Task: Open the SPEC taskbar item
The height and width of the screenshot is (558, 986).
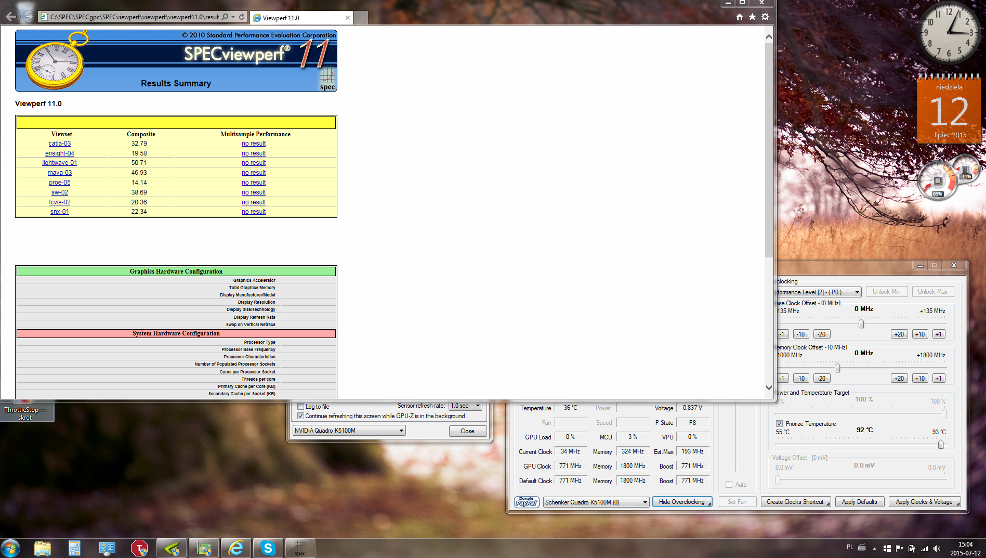Action: [x=300, y=548]
